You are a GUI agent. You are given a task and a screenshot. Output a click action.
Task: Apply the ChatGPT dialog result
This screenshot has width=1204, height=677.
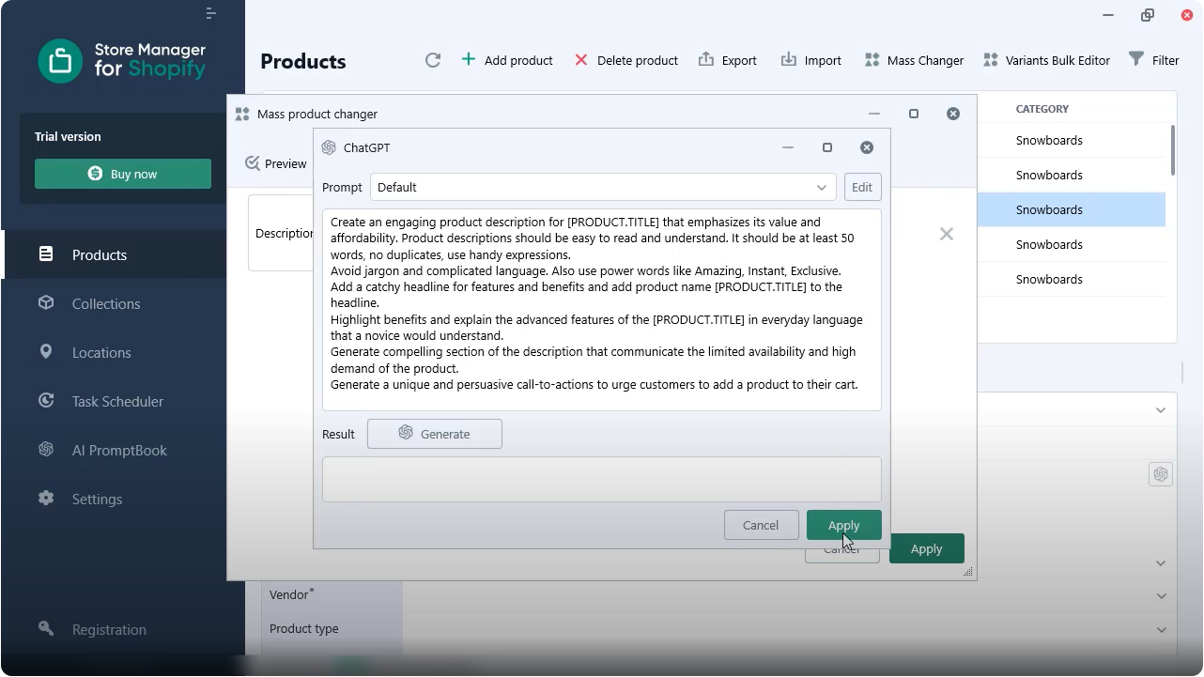pyautogui.click(x=844, y=525)
